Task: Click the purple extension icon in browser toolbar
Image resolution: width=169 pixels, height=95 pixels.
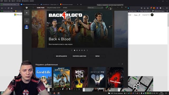Action: tap(157, 8)
